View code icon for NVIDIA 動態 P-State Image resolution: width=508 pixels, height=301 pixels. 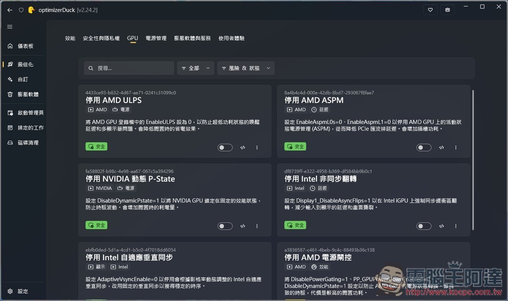click(243, 226)
